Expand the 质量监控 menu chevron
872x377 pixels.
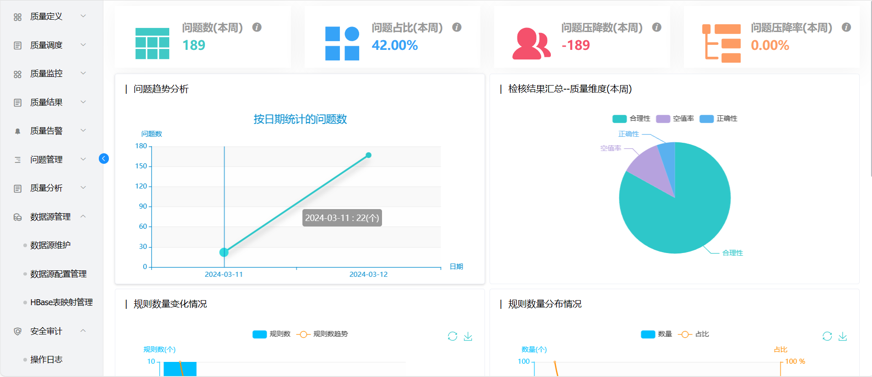[83, 73]
